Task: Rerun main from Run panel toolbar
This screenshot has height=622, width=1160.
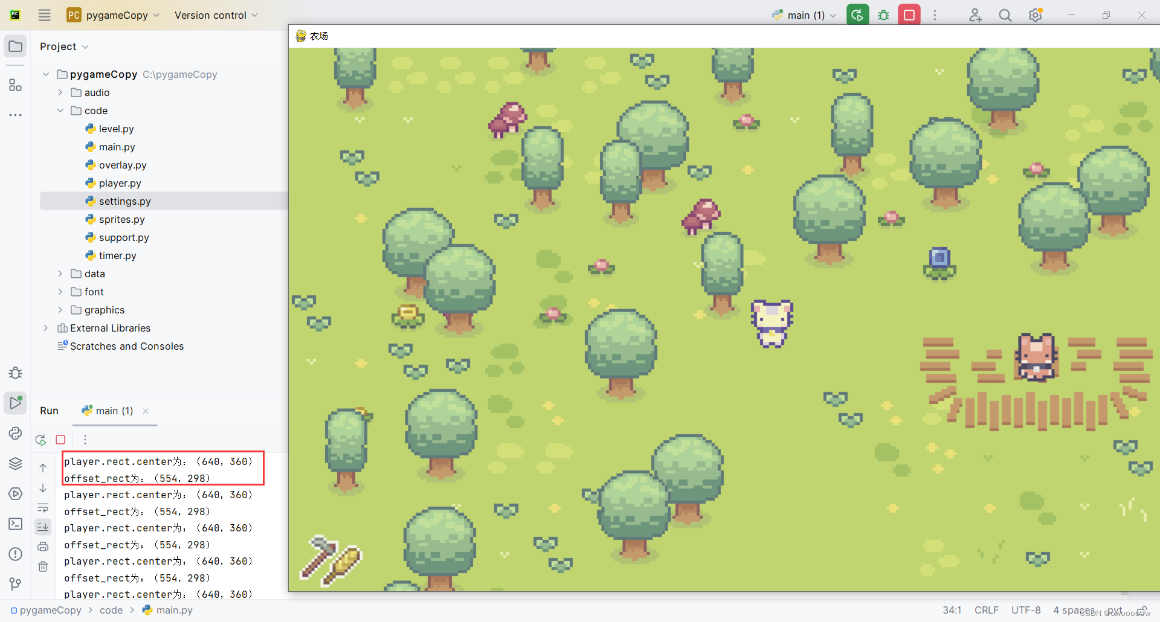Action: tap(41, 440)
